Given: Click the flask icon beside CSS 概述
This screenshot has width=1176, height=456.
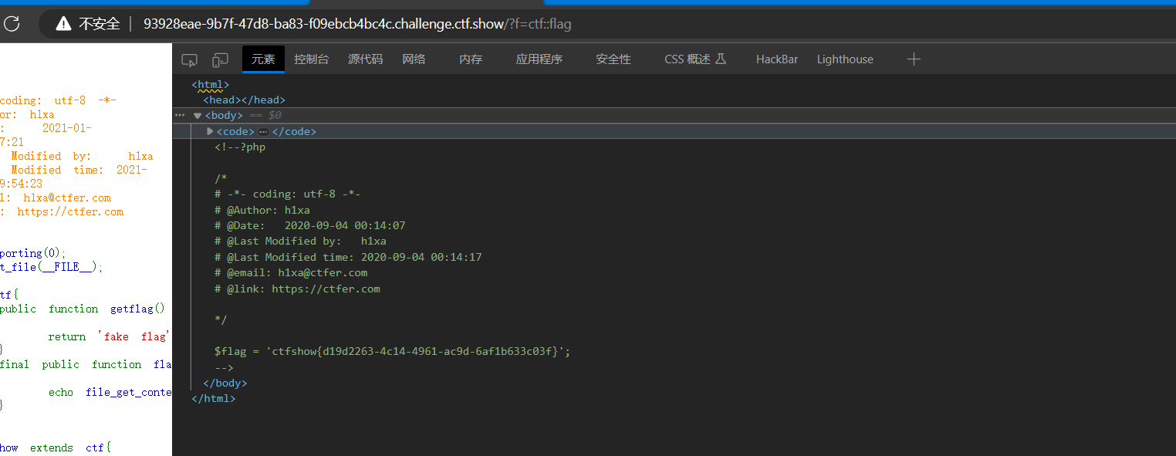Looking at the screenshot, I should (x=721, y=59).
